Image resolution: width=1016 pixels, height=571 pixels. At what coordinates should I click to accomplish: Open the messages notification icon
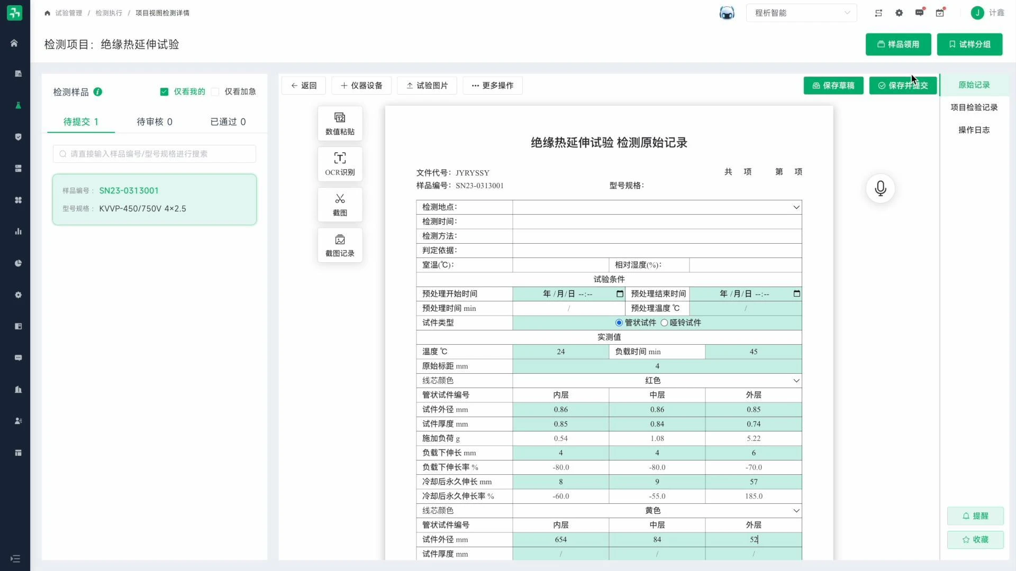tap(919, 13)
